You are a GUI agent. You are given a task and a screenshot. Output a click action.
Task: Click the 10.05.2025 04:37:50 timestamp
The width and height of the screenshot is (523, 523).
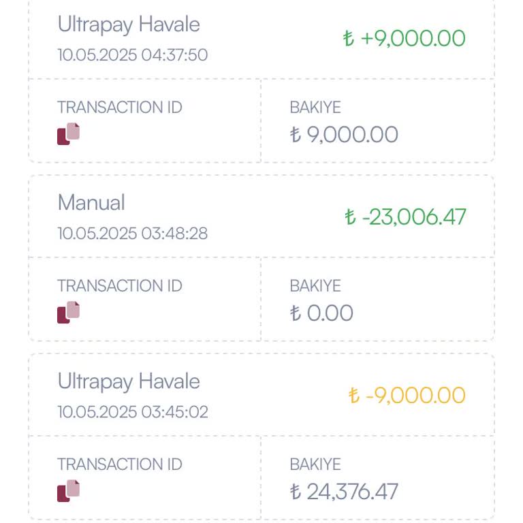tap(132, 55)
